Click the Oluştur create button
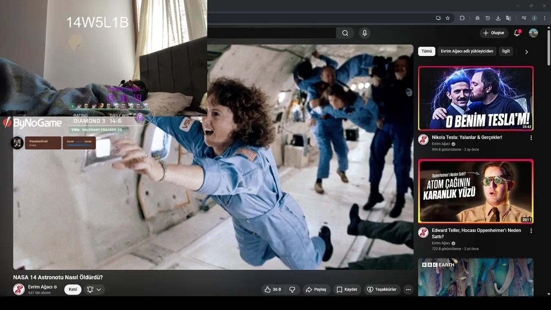Viewport: 551px width, 310px height. click(493, 33)
